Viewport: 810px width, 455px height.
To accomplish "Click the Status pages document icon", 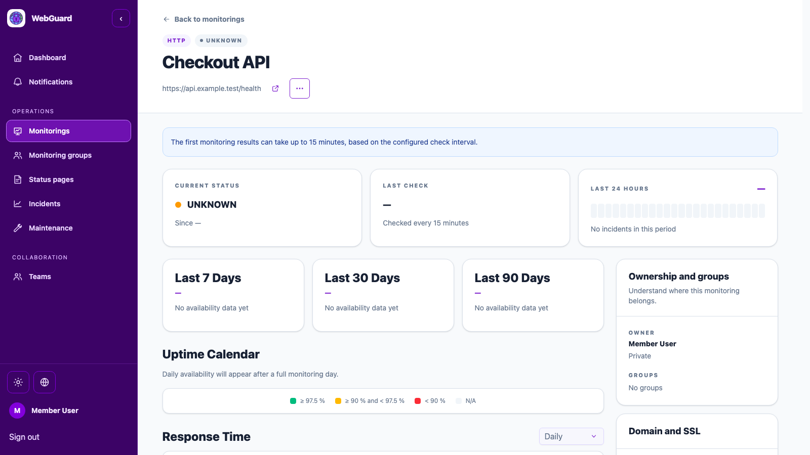I will click(x=18, y=179).
